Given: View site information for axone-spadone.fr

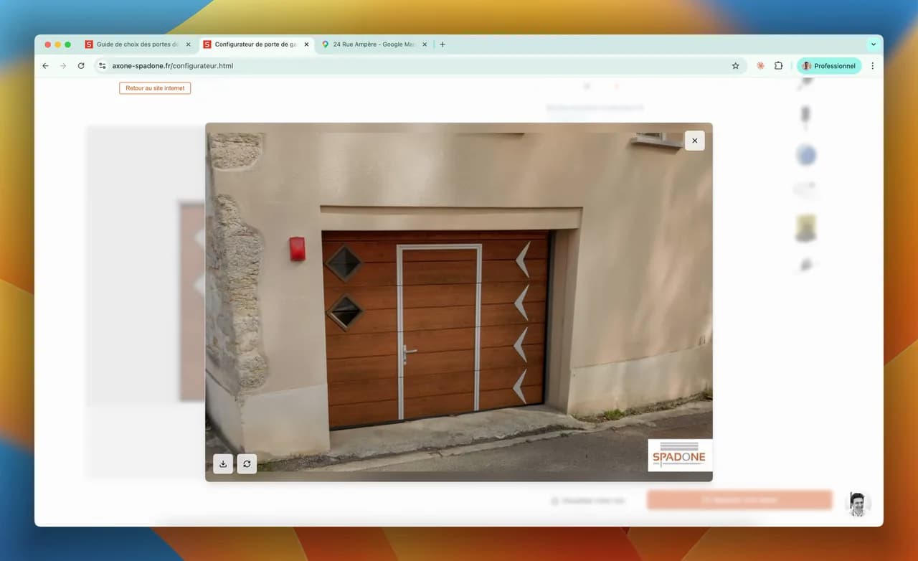Looking at the screenshot, I should (x=103, y=66).
